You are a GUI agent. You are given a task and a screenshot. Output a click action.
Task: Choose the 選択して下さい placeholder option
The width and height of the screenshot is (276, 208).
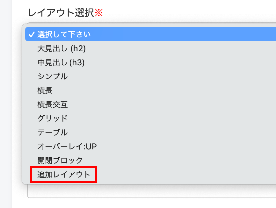point(64,34)
